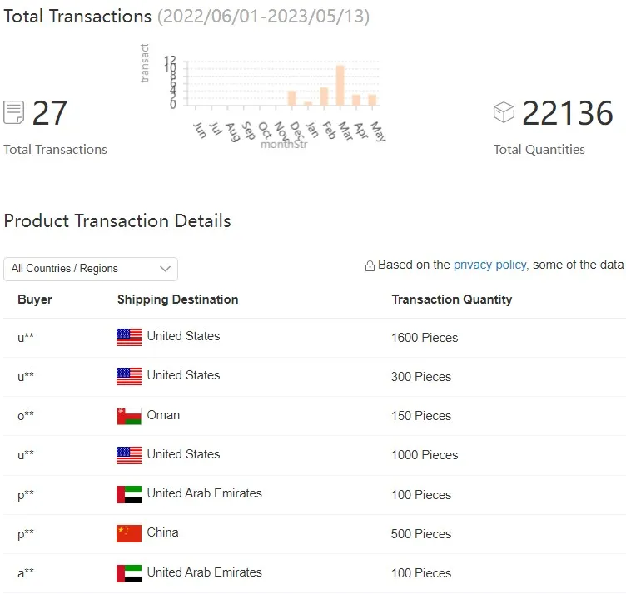Select the 150 Pieces quantity cell
This screenshot has height=594, width=626.
(421, 416)
